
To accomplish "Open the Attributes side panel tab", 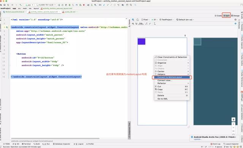I will coord(239,25).
